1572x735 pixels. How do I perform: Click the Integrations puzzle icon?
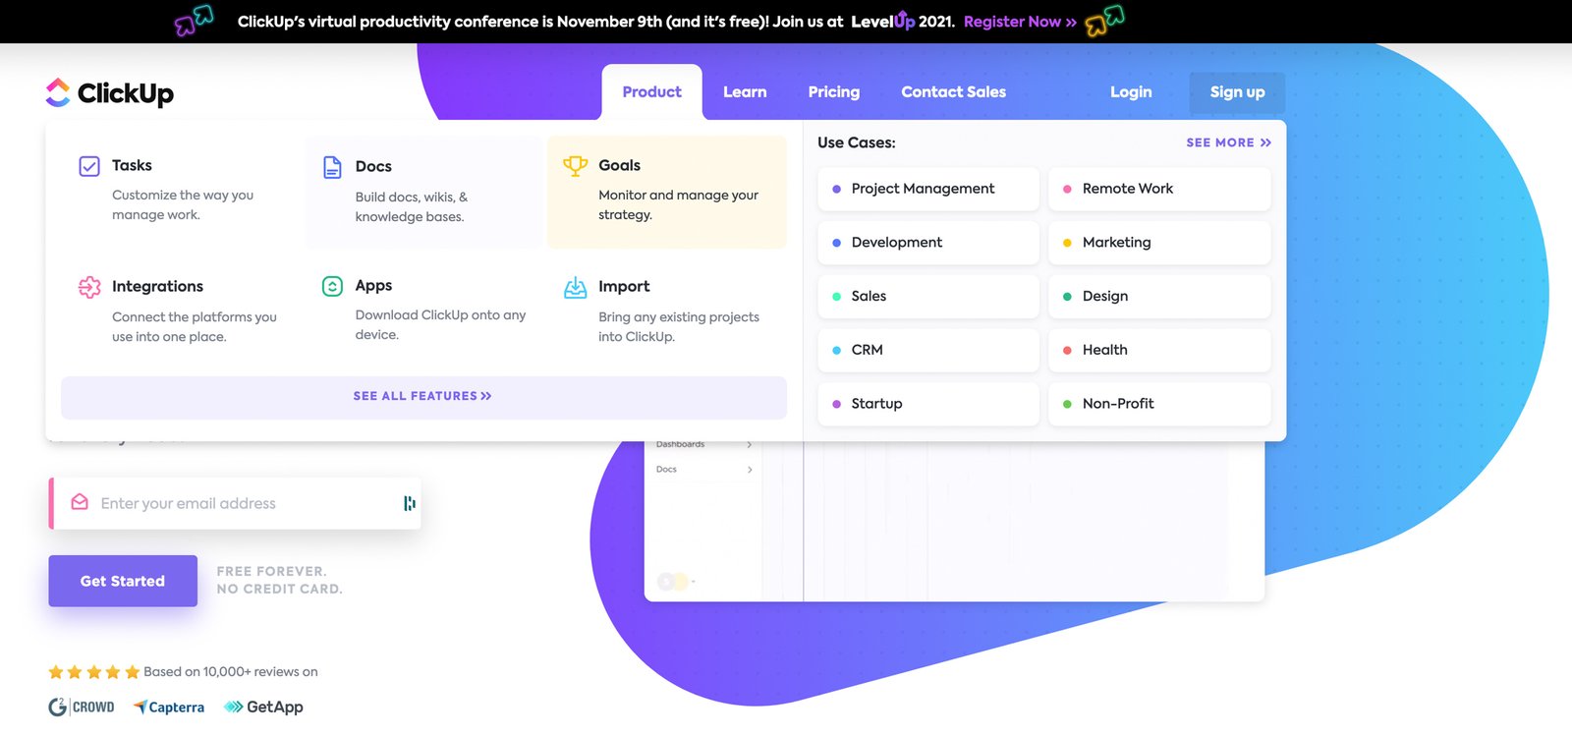89,287
